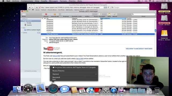Click Safari back button behind Mail
172x96 pixels.
coord(30,7)
